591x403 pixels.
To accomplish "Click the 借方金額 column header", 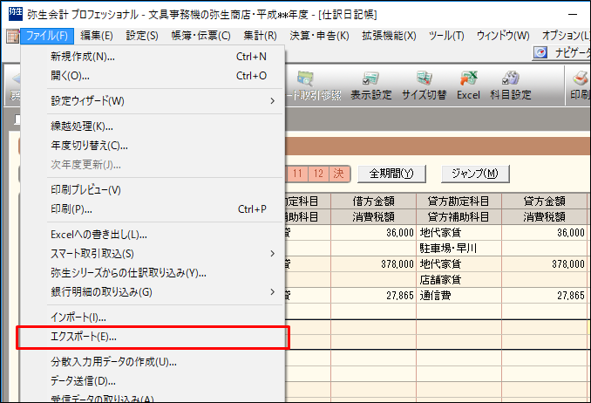I will coord(374,201).
